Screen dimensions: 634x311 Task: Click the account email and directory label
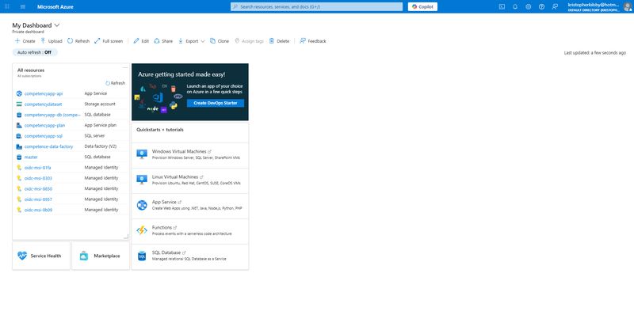(x=593, y=7)
